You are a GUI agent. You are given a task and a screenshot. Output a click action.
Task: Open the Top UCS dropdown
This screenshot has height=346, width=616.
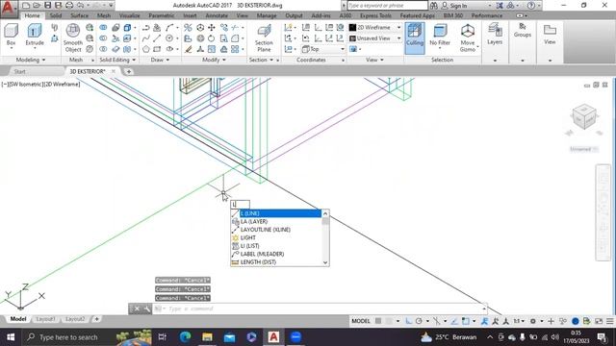(x=323, y=49)
